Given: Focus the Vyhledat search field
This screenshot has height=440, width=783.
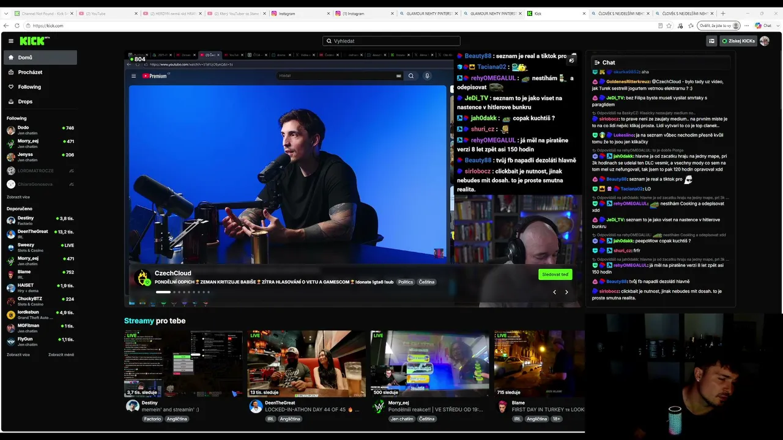Looking at the screenshot, I should [391, 41].
